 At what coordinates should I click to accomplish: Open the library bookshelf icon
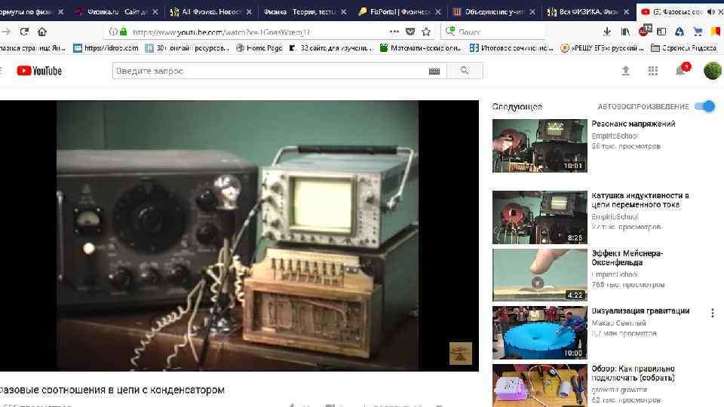click(625, 32)
